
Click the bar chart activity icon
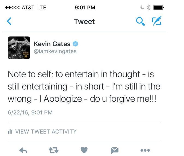[x=10, y=131]
